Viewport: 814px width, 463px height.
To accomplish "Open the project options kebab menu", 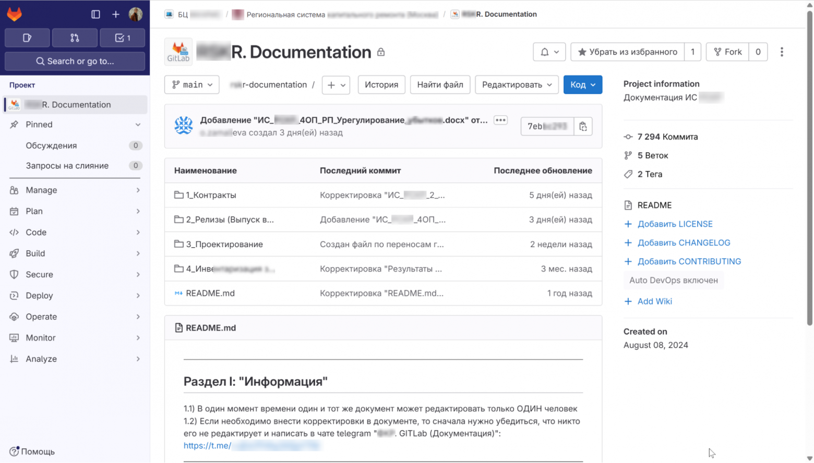I will click(782, 52).
